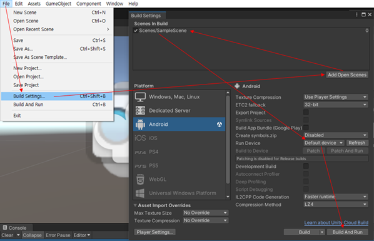Open the GameObject menu
Viewport: 374px width, 241px height.
tap(58, 4)
